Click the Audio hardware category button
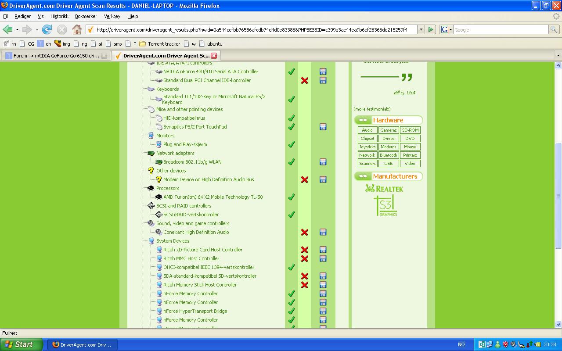The width and height of the screenshot is (562, 351). (x=367, y=130)
